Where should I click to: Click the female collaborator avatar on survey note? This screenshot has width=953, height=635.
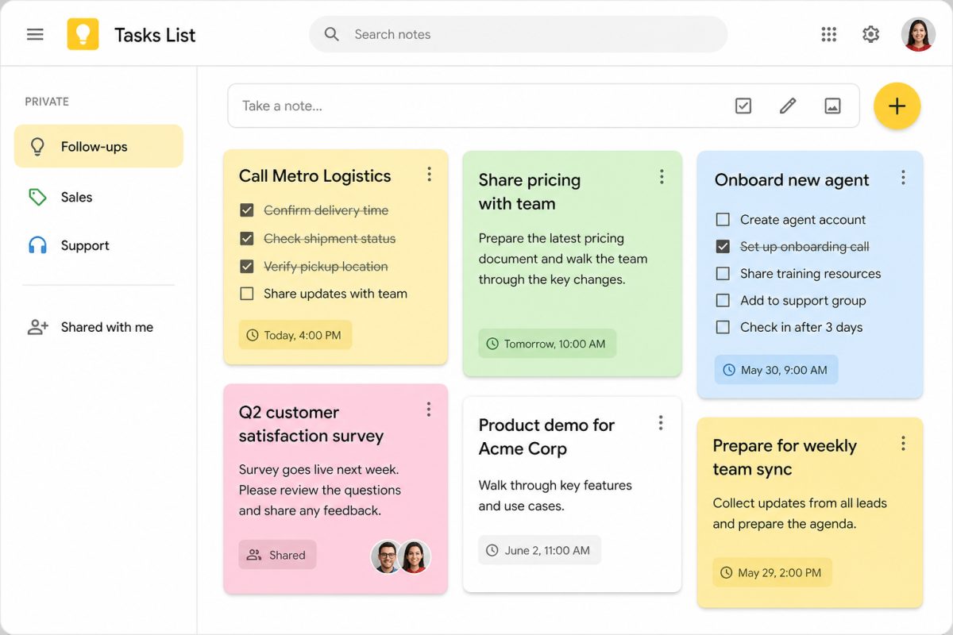click(x=415, y=556)
